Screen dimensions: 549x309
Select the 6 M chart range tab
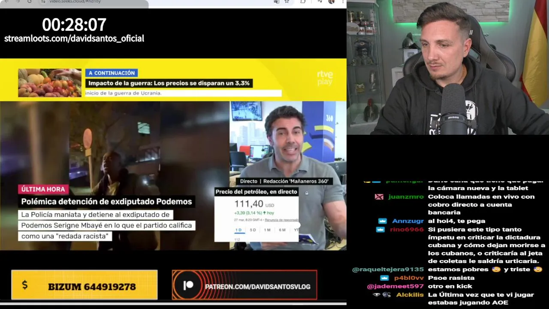[x=282, y=230]
